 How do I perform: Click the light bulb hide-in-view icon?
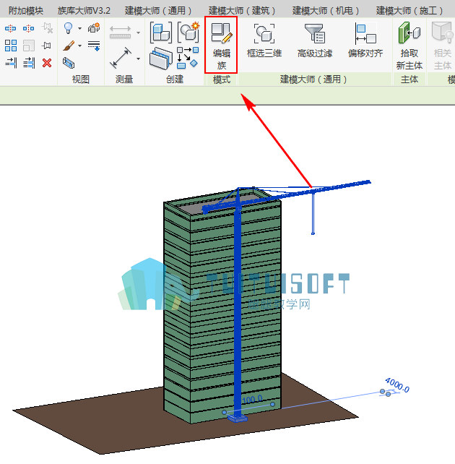[69, 28]
